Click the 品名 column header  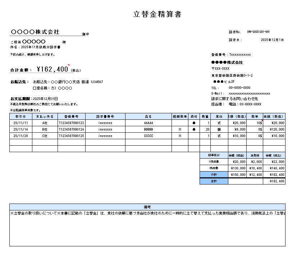148,117
